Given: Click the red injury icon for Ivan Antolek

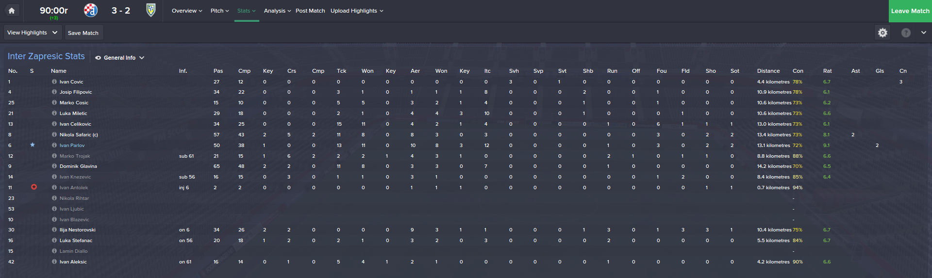Looking at the screenshot, I should click(x=34, y=187).
